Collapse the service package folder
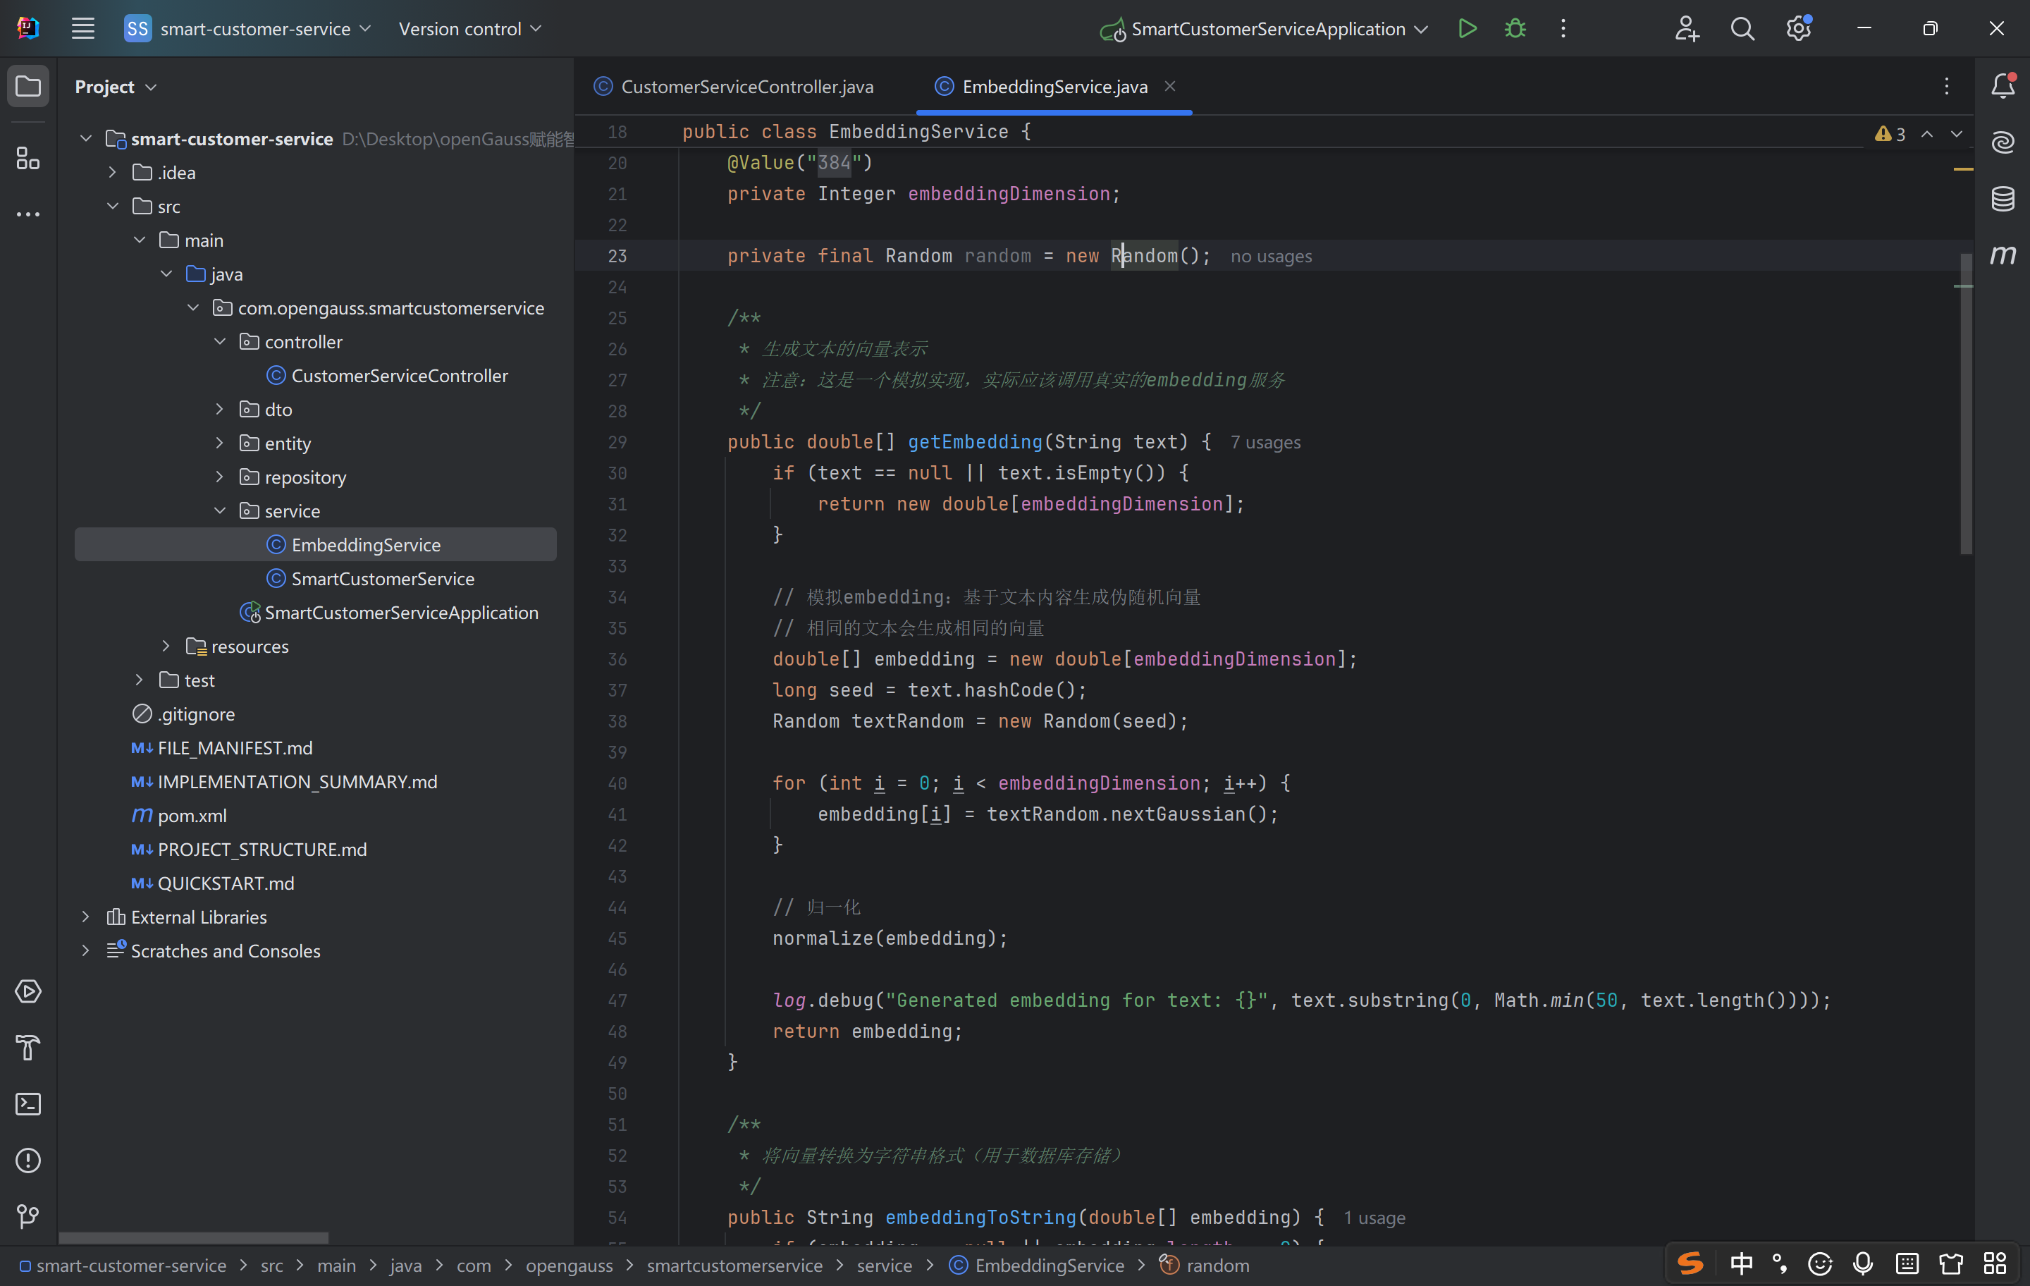 pos(220,511)
